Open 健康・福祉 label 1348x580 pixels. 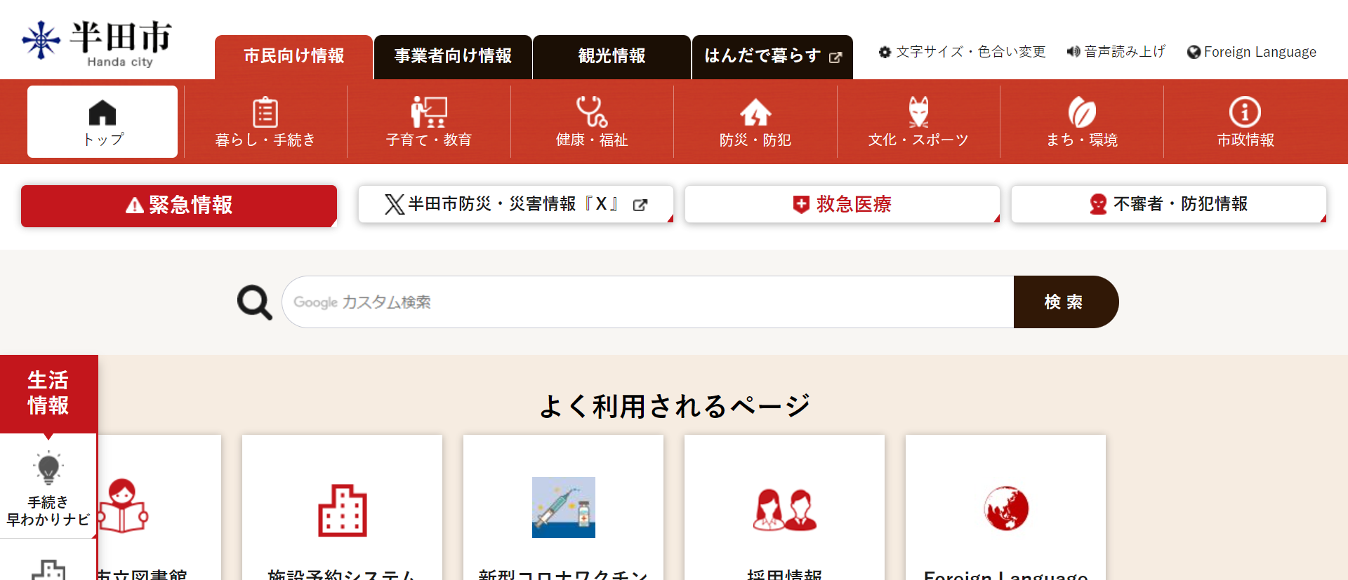pyautogui.click(x=592, y=140)
